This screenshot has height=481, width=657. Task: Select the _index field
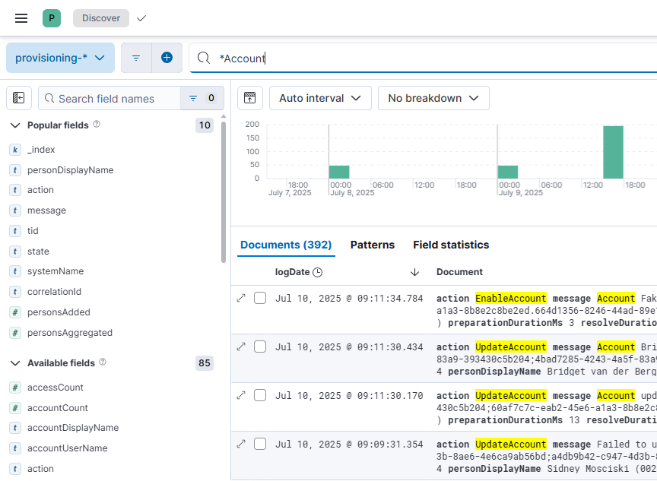click(x=41, y=150)
